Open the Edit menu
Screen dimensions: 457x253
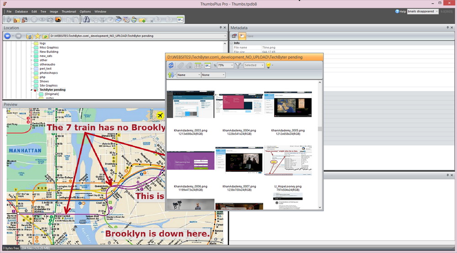click(x=34, y=12)
